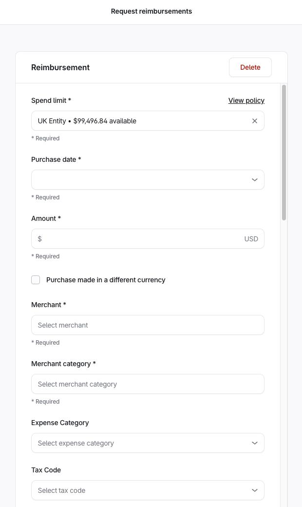The image size is (302, 507).
Task: Click the Select merchant field
Action: [x=148, y=325]
